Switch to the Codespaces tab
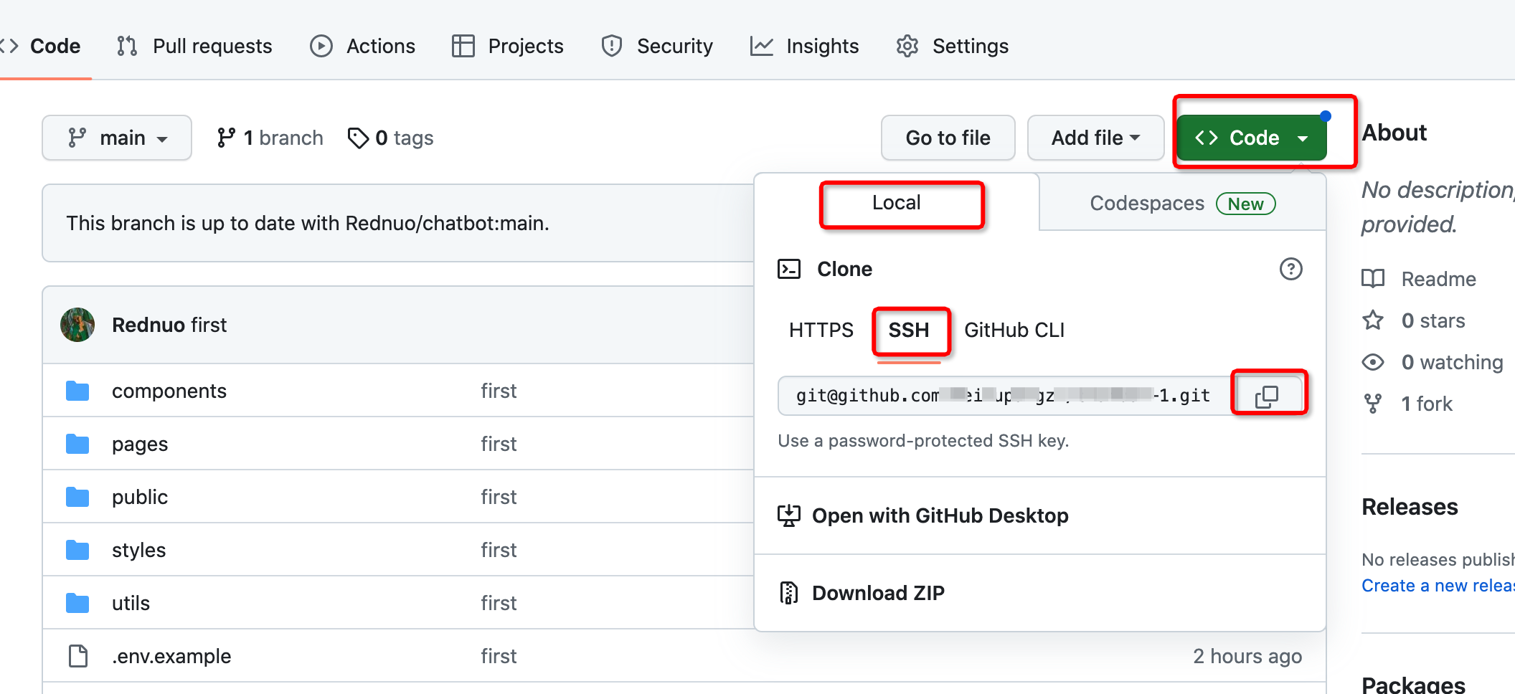This screenshot has height=694, width=1515. (x=1182, y=204)
